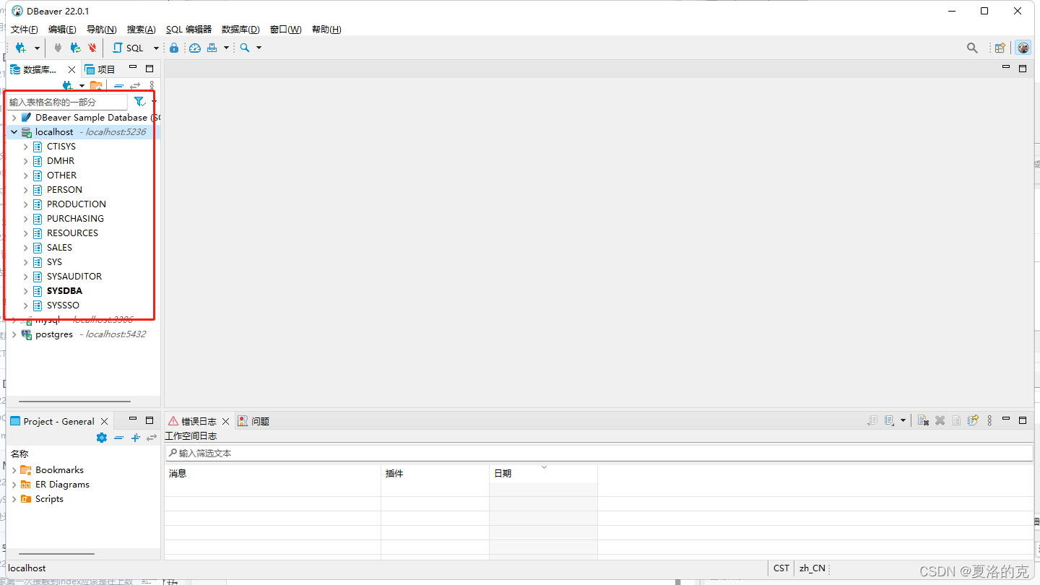Select the PRODUCTION schema
Viewport: 1040px width, 585px height.
76,204
